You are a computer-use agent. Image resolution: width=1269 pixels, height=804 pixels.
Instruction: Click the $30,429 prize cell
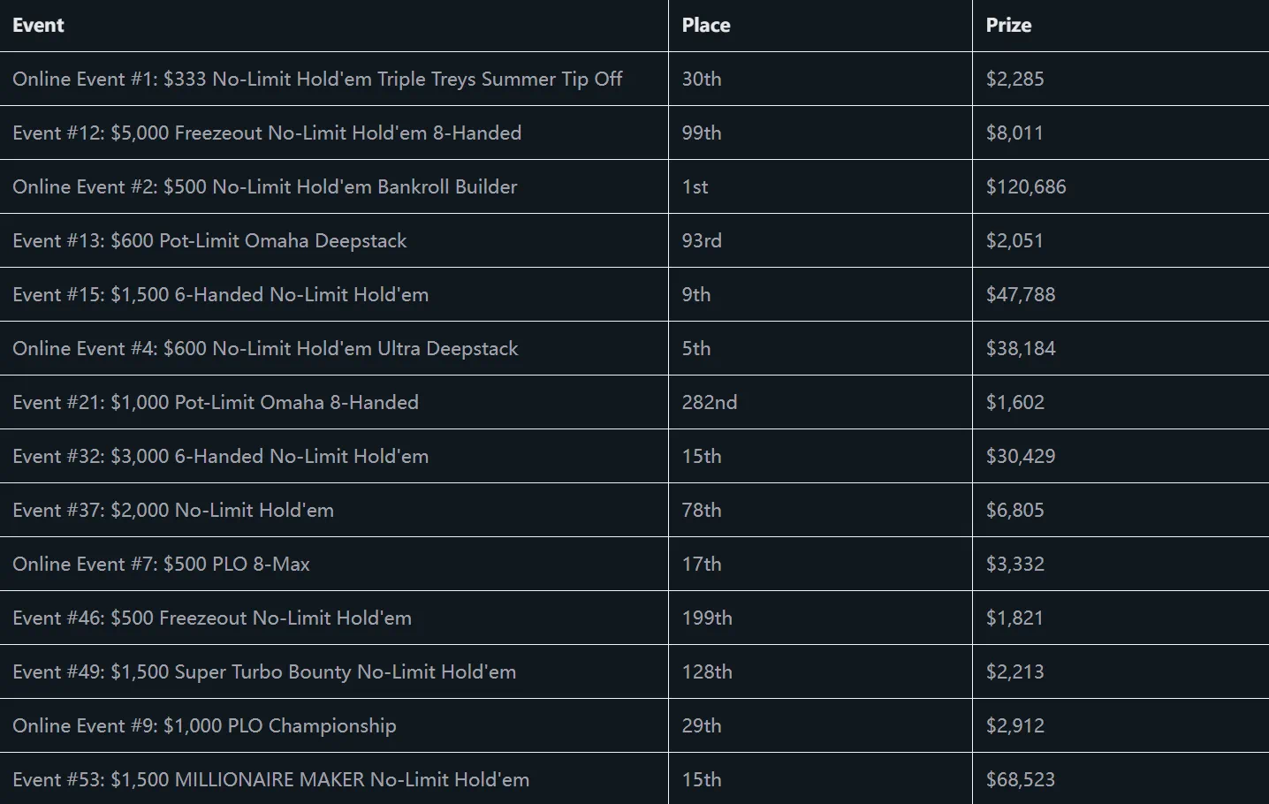1021,457
